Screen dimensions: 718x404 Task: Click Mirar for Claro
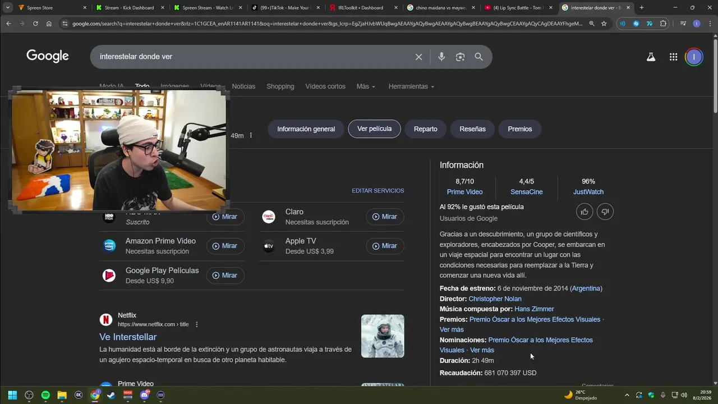[x=385, y=217]
